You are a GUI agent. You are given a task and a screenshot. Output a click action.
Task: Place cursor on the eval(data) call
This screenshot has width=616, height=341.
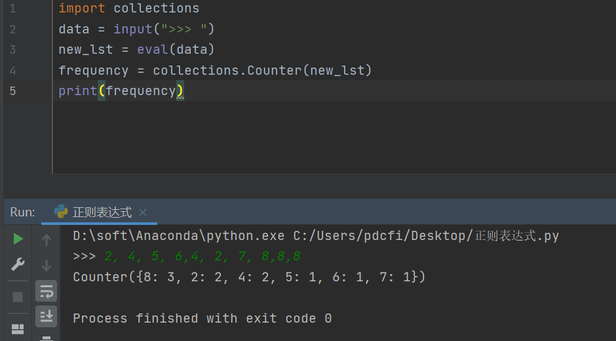tap(176, 50)
